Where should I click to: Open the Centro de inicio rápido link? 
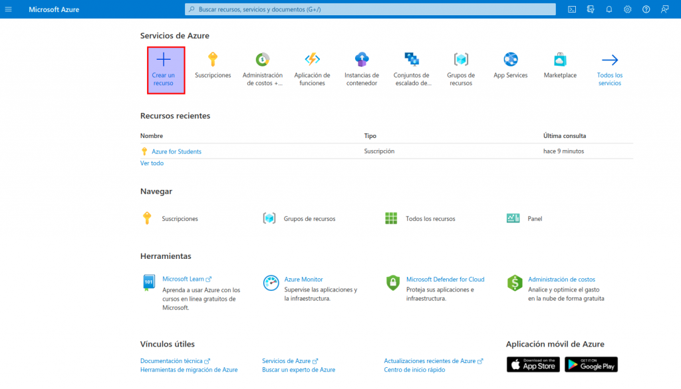pyautogui.click(x=414, y=370)
